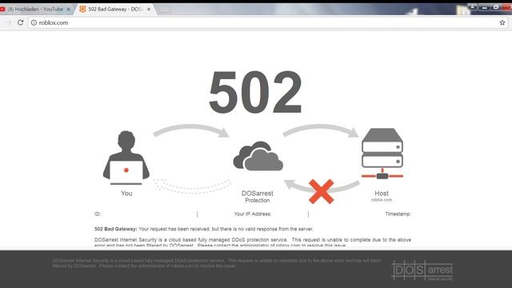Maximize the browser window

tap(496, 7)
